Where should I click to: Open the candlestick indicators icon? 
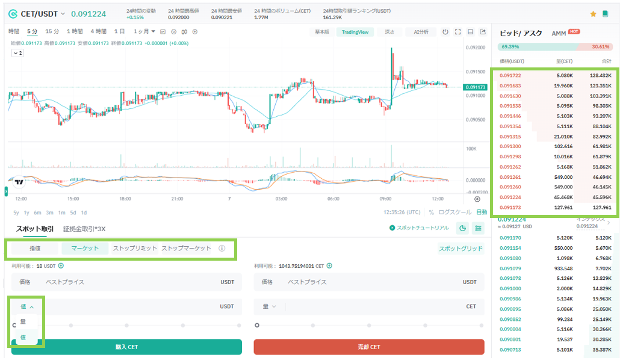(184, 32)
